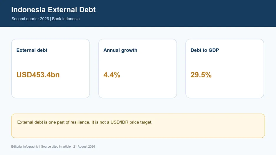Click the Indonesia External Debt title
276x155 pixels.
click(53, 10)
